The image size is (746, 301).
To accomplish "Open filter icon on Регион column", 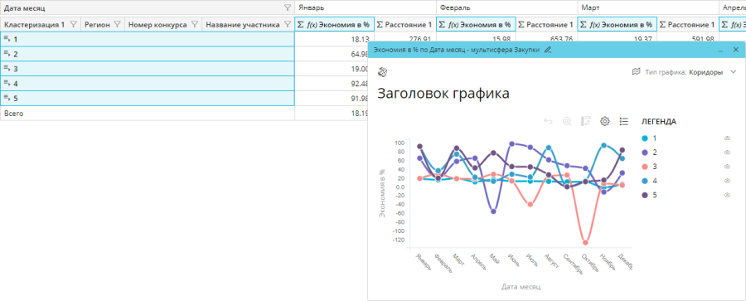I will point(117,25).
